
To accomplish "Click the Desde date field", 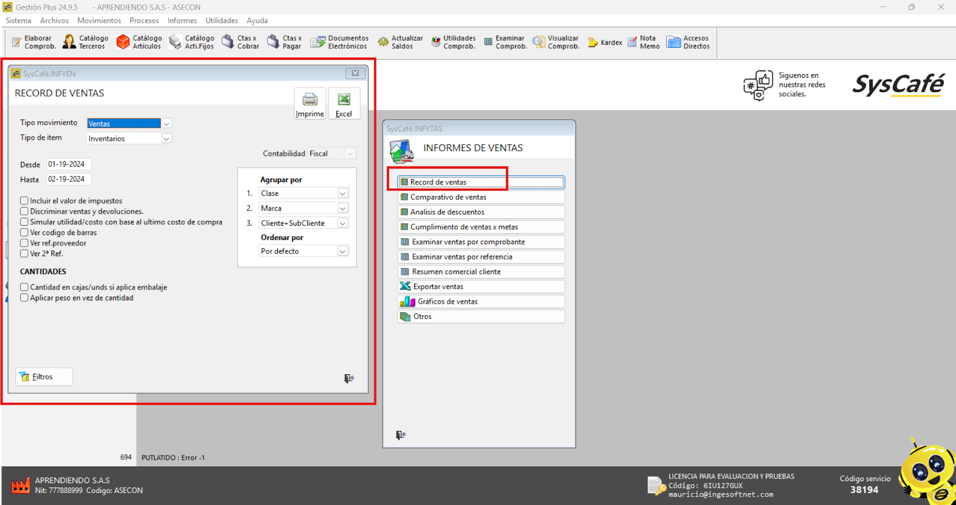I will point(68,164).
